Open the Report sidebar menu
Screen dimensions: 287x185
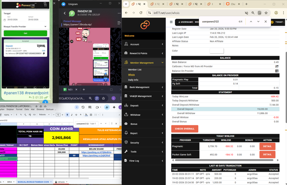(144, 133)
